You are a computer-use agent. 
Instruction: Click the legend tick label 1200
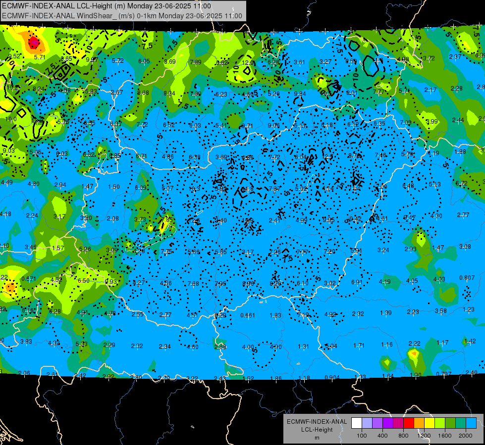[424, 436]
